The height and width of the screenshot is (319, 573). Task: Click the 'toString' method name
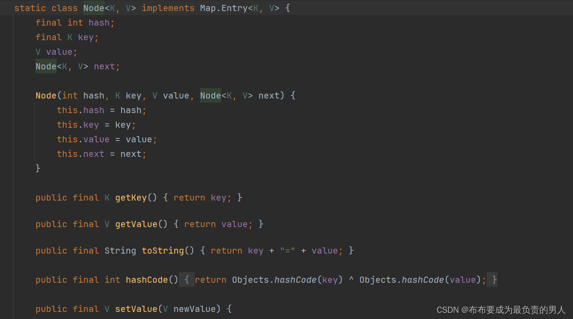(163, 251)
